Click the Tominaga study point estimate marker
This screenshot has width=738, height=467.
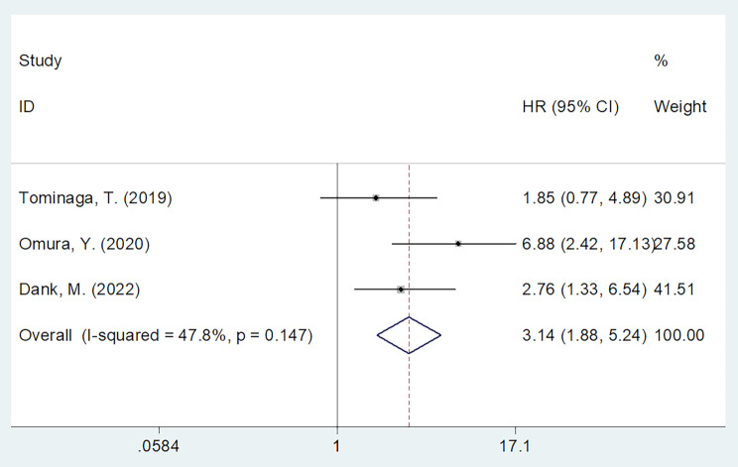pyautogui.click(x=376, y=198)
